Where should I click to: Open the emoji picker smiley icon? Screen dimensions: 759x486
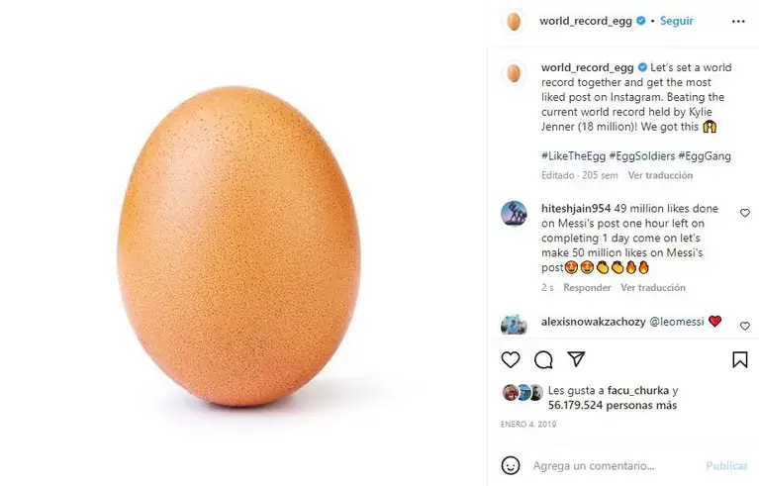511,465
